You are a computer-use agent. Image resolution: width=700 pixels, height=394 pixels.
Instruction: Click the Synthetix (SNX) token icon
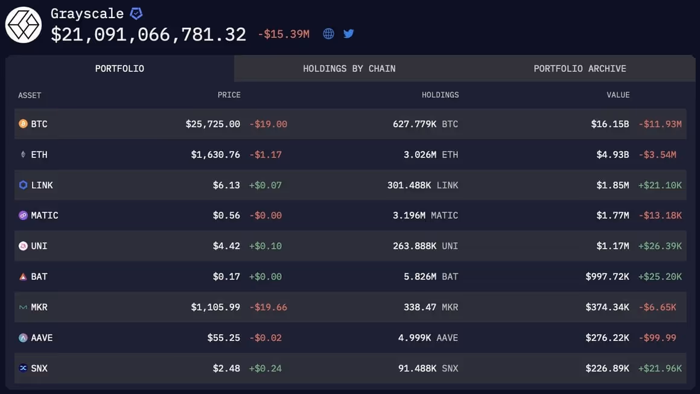22,368
